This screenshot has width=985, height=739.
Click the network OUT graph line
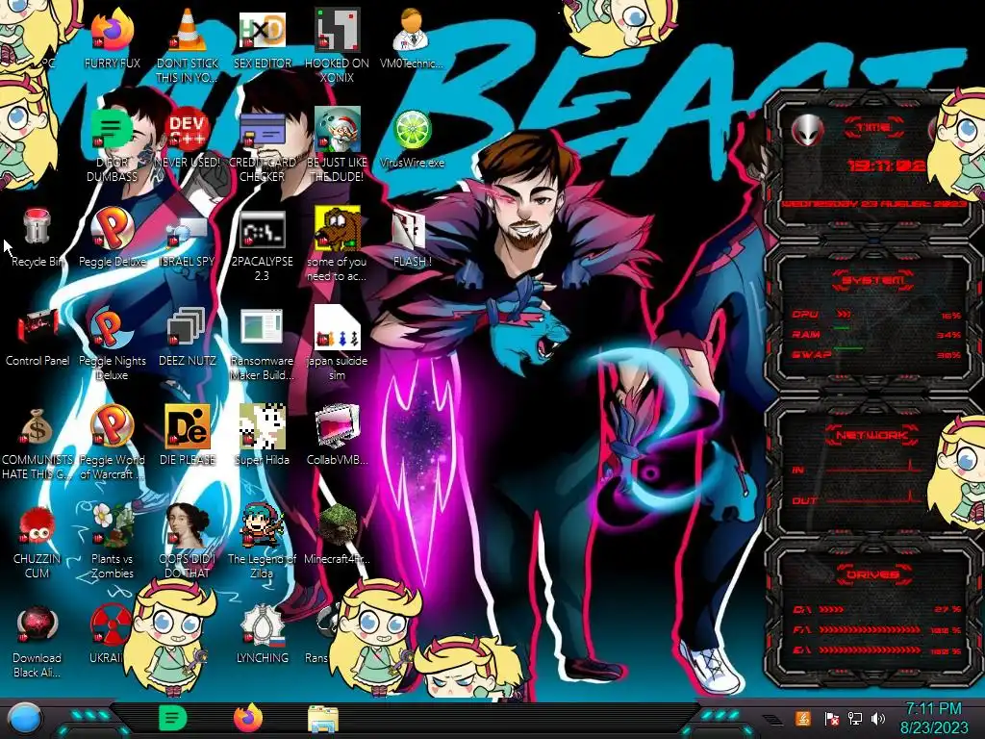click(873, 498)
